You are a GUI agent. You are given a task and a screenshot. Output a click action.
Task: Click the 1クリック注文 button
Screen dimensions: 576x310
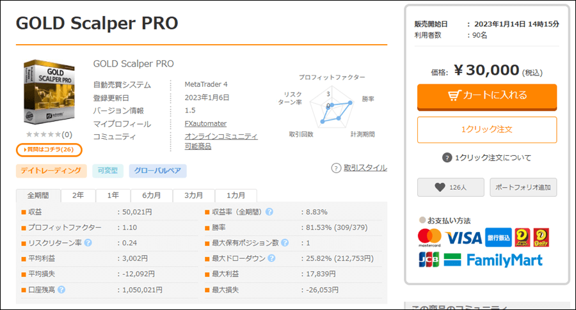click(487, 130)
